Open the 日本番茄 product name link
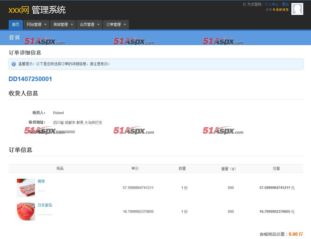The image size is (311, 239). (x=45, y=205)
